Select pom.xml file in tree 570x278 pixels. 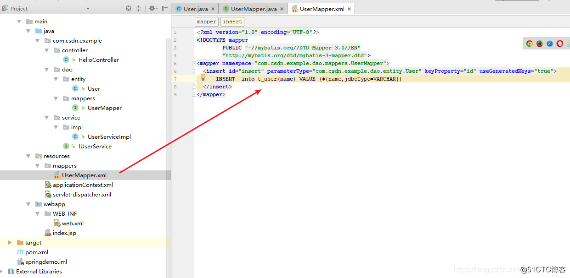pyautogui.click(x=37, y=252)
